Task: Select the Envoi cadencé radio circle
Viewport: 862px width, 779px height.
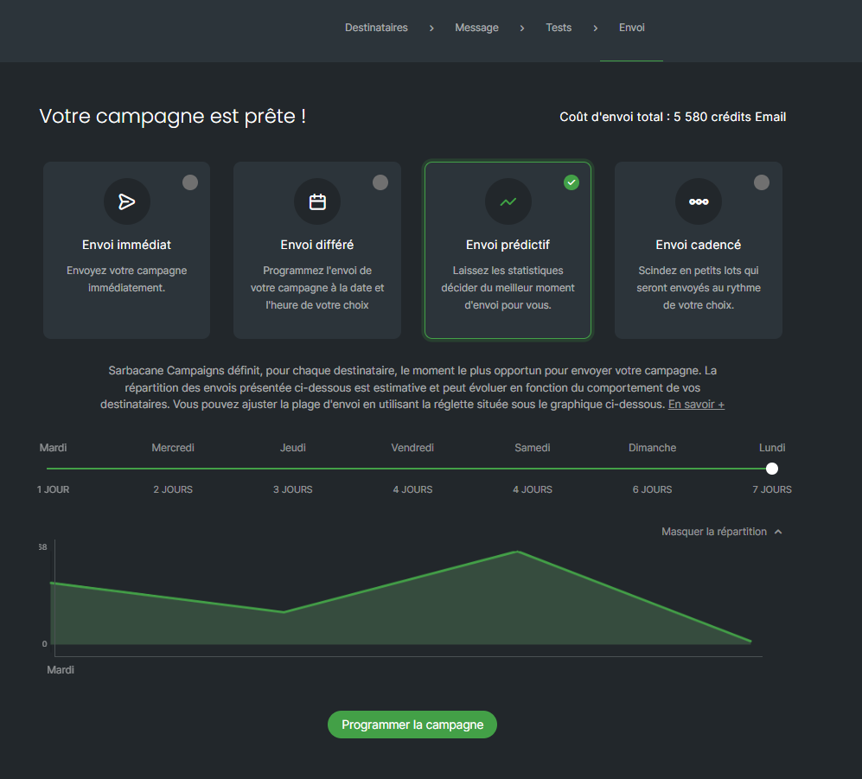Action: [x=762, y=182]
